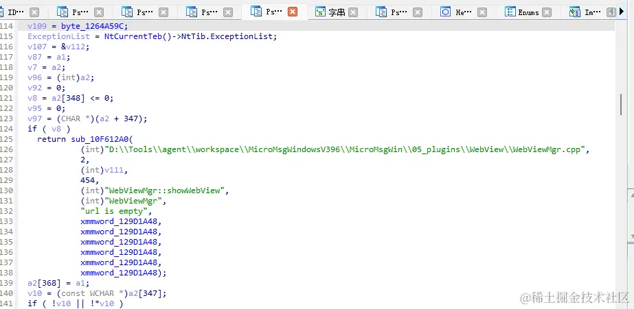Click the vertical scrollbar thumb

point(621,104)
